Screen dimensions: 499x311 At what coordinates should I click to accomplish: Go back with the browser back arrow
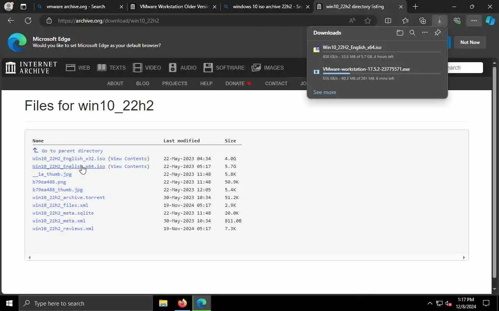11,21
